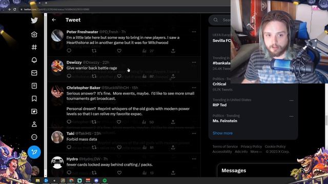Reply to Hydro's tweet
Screen dimensions: 328x184
click(69, 173)
